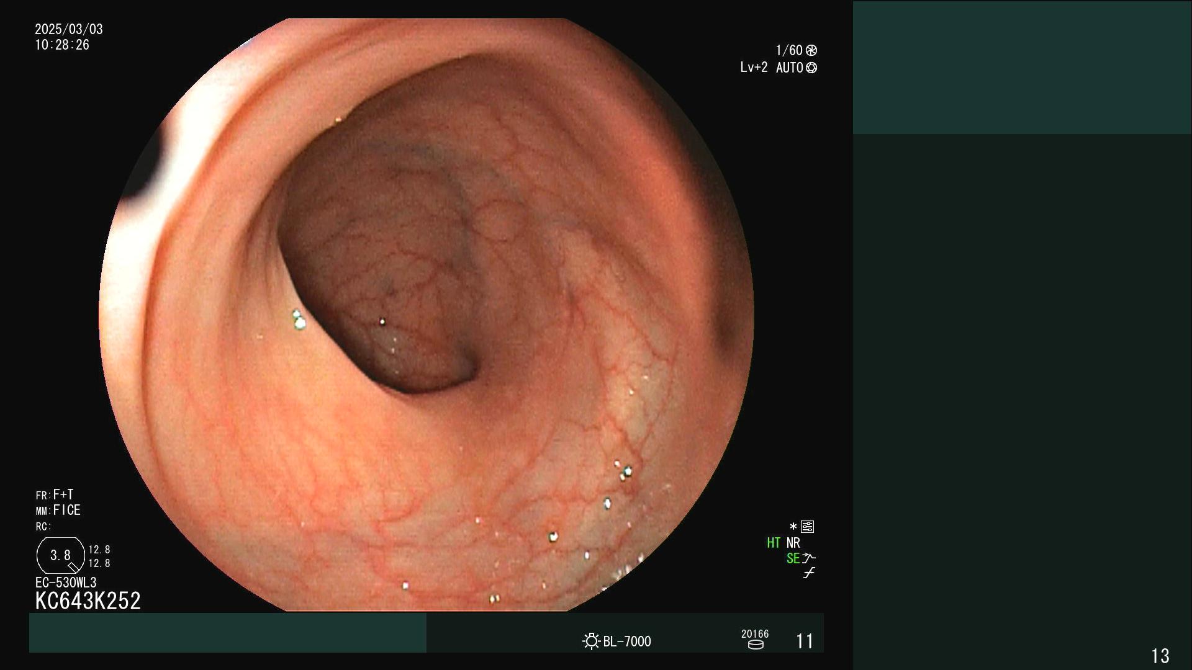This screenshot has width=1192, height=670.
Task: Click the Lv+2 brightness level text
Action: (x=754, y=67)
